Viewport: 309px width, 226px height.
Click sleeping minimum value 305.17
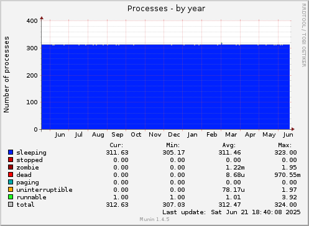[173, 153]
